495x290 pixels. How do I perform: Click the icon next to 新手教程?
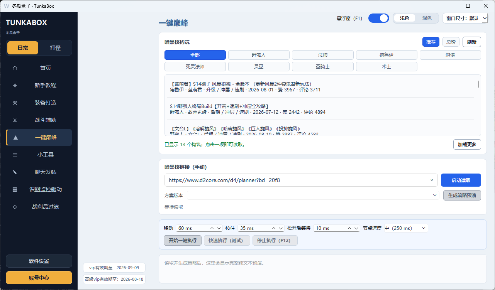(15, 86)
